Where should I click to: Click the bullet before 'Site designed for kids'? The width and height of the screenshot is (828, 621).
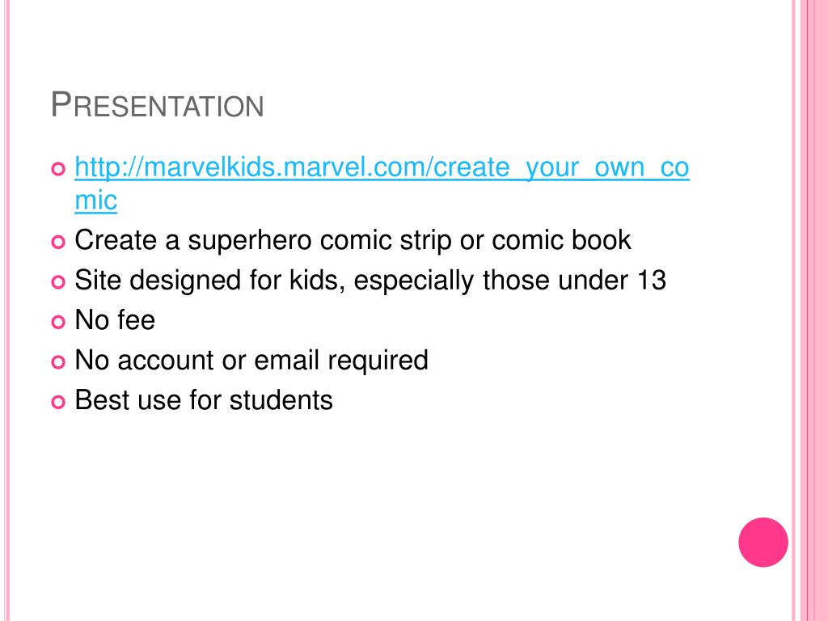pos(58,282)
